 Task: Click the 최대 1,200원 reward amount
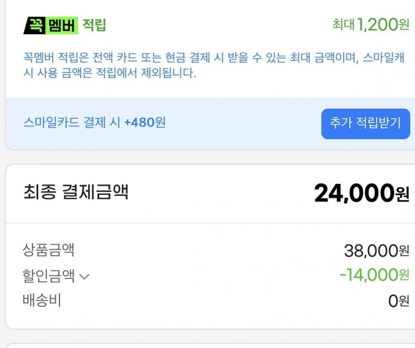(371, 24)
